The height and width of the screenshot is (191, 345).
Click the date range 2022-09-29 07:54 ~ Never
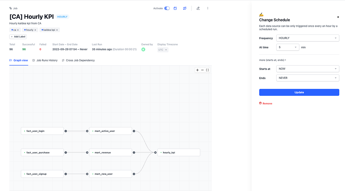(70, 49)
